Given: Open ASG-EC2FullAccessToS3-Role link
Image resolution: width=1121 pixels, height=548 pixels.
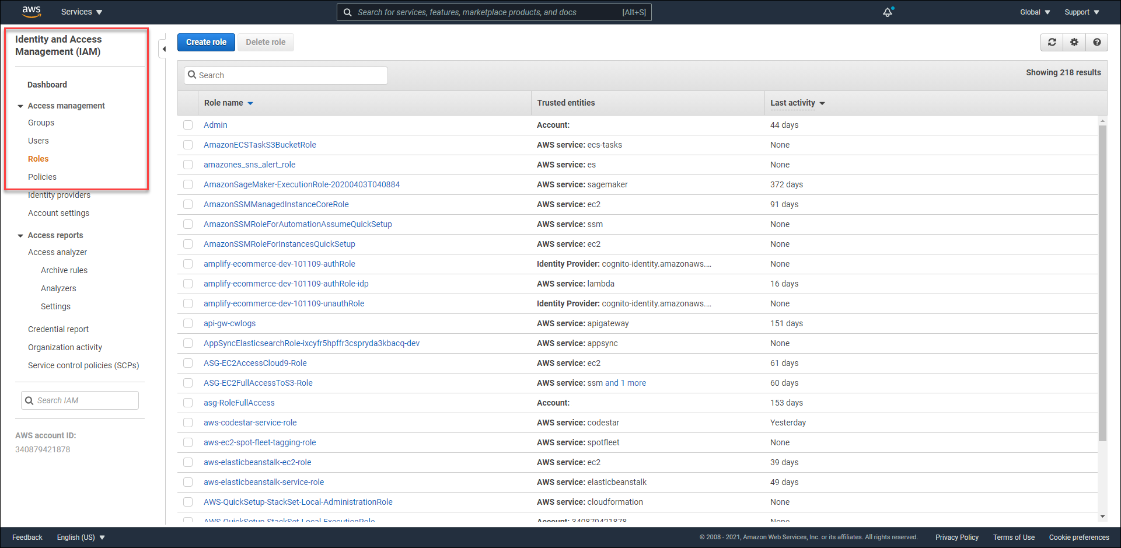Looking at the screenshot, I should pyautogui.click(x=258, y=383).
